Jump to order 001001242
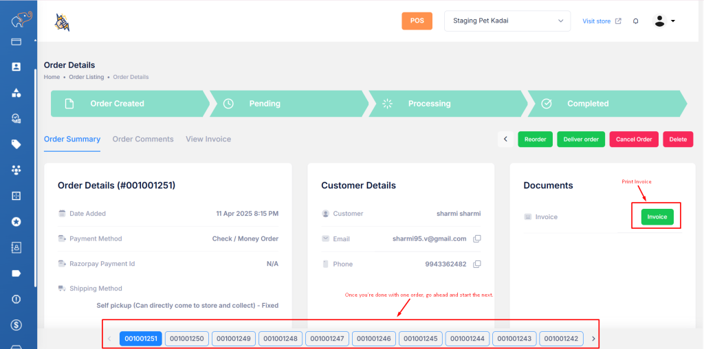This screenshot has width=704, height=349. click(x=561, y=339)
